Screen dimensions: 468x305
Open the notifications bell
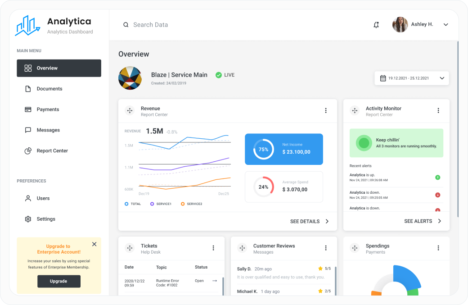(x=376, y=25)
